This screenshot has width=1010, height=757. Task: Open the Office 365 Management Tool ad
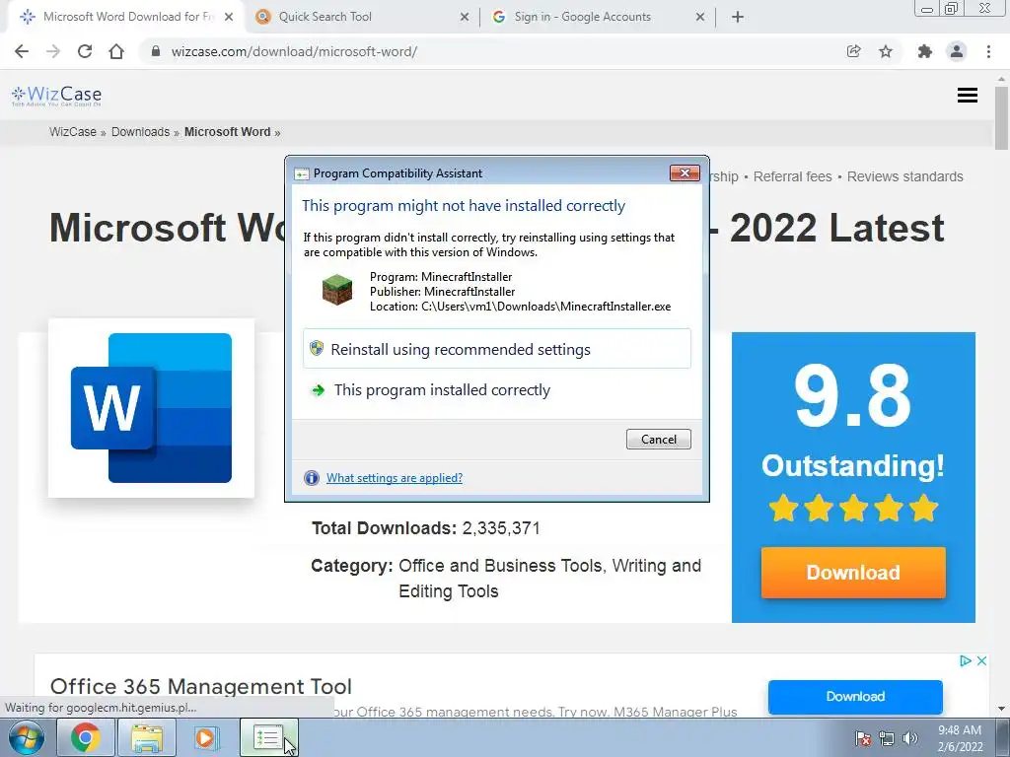[201, 686]
